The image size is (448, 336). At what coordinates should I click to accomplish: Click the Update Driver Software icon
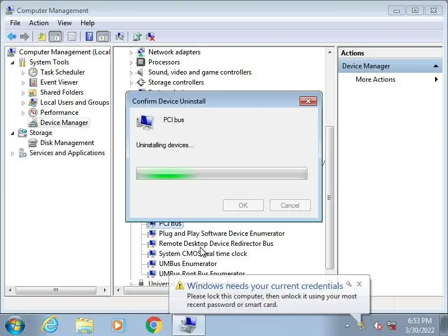[x=137, y=36]
